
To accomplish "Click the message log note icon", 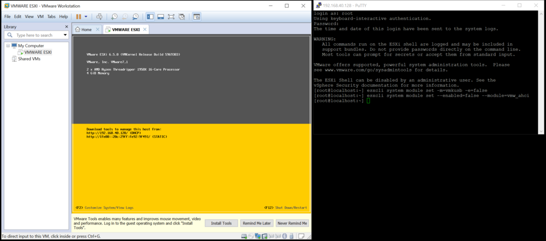I will (x=301, y=236).
